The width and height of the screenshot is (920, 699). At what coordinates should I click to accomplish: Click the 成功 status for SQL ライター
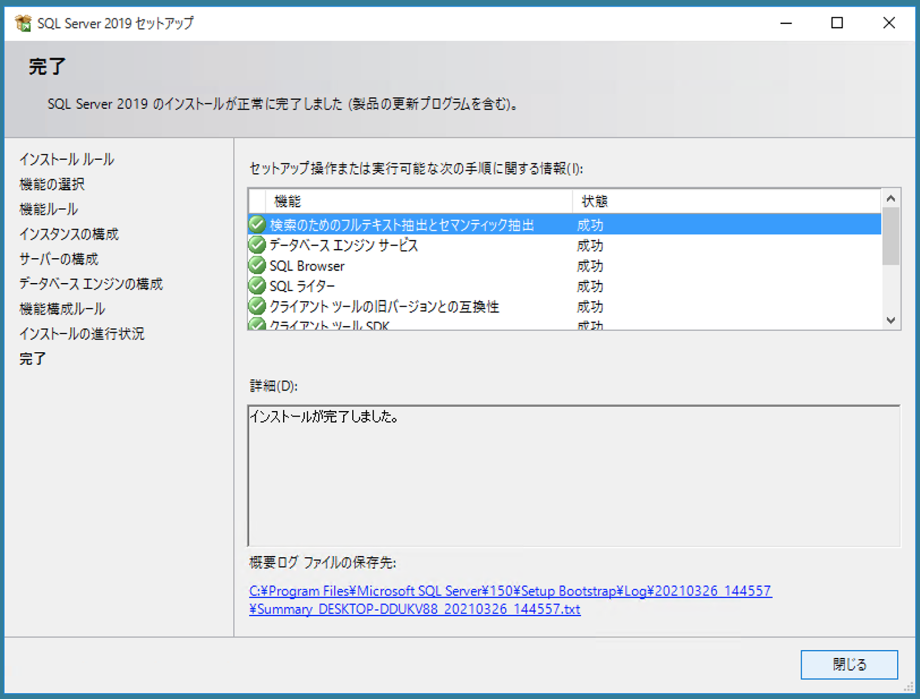click(x=590, y=286)
